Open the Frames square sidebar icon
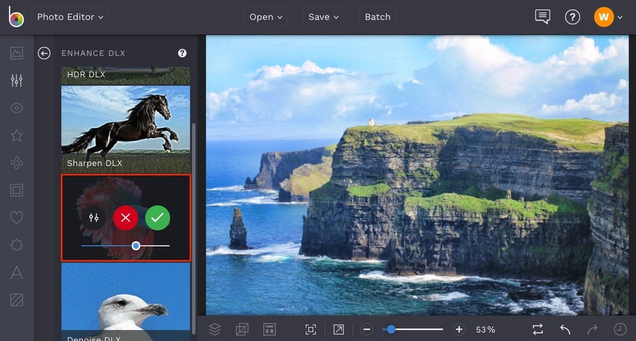The width and height of the screenshot is (636, 341). (x=17, y=190)
